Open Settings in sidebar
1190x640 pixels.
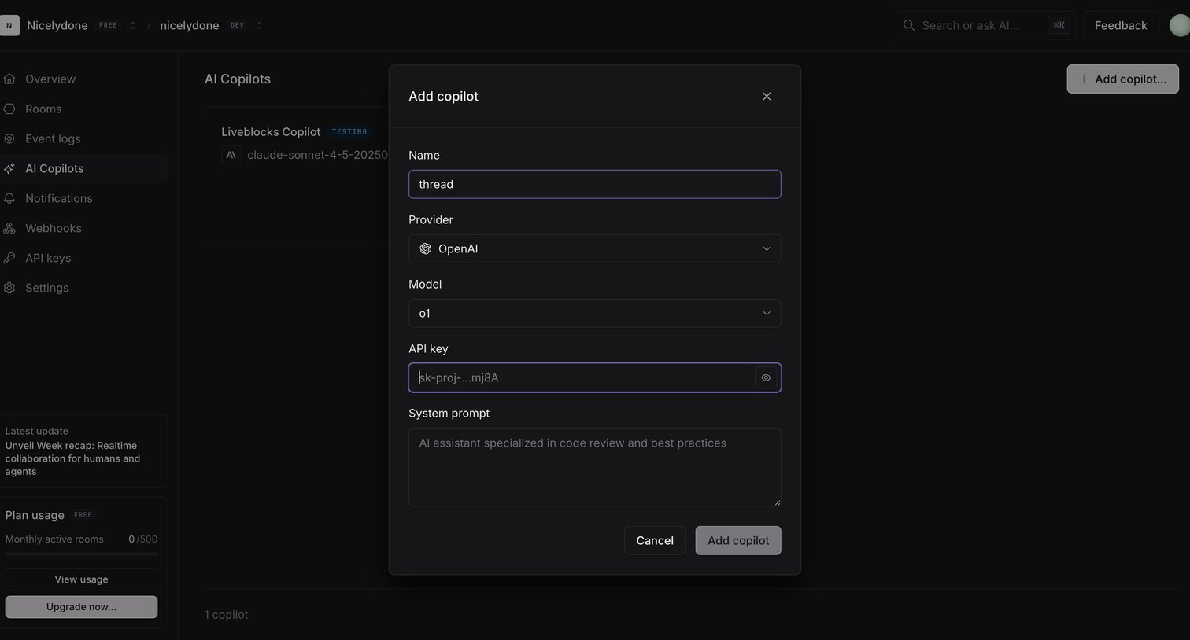(83, 288)
